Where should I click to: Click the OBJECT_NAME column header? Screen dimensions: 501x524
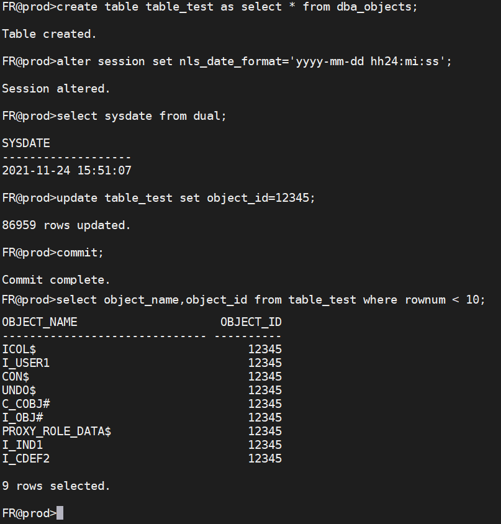click(40, 322)
